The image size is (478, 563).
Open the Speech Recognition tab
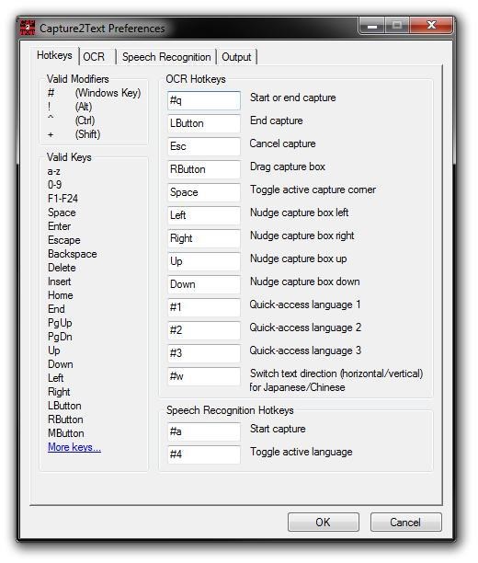[x=166, y=57]
